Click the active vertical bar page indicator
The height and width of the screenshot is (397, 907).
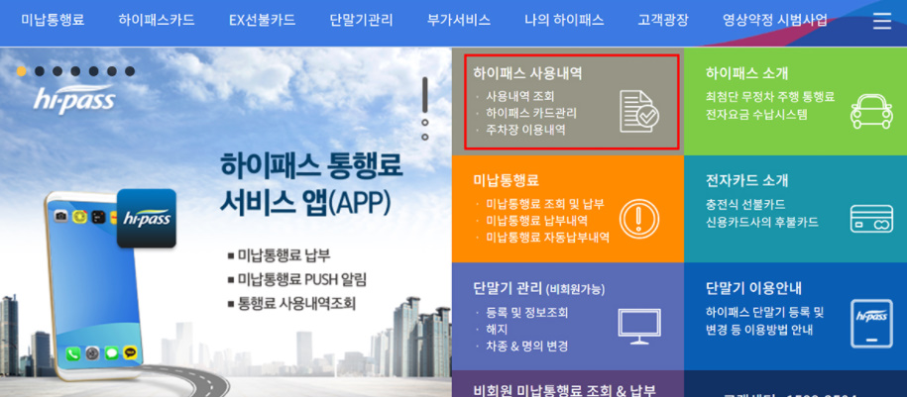[x=425, y=94]
